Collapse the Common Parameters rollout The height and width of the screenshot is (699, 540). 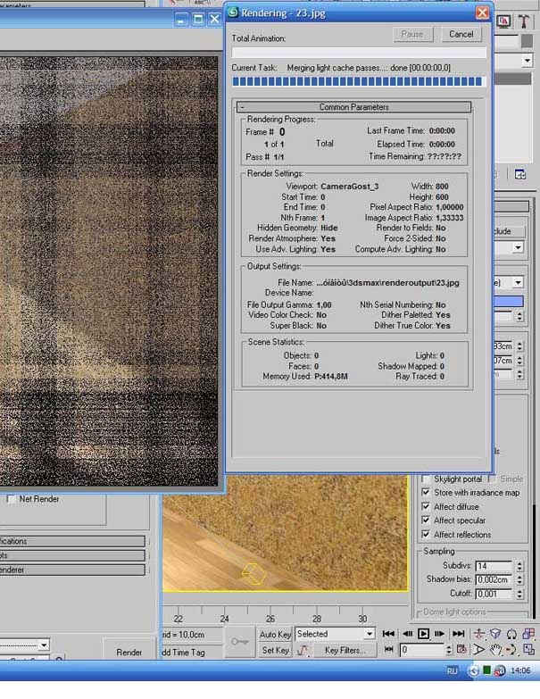pos(353,107)
